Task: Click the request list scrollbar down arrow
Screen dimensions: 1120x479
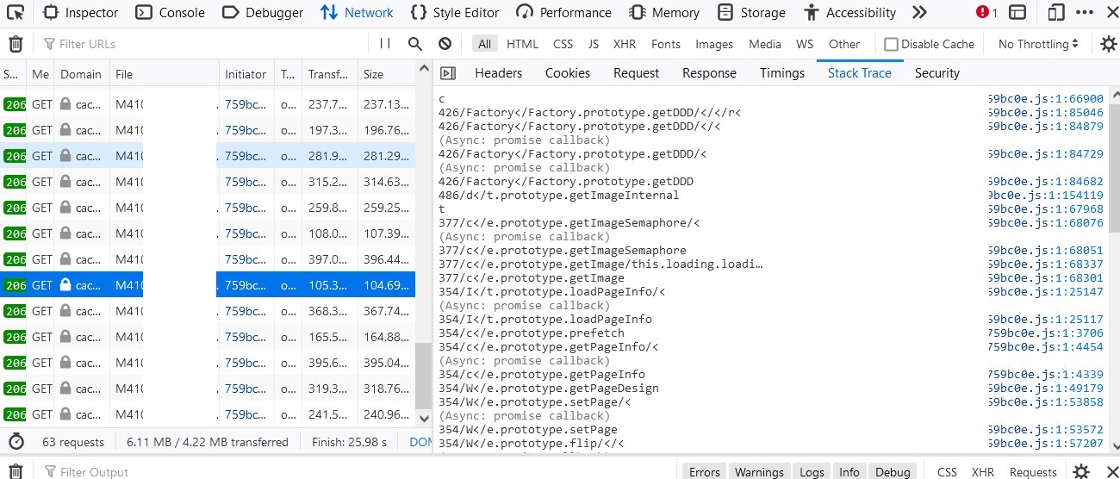Action: (423, 418)
